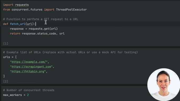180x101 pixels.
Task: Click the 'concurrent.futures' module name
Action: [27, 10]
